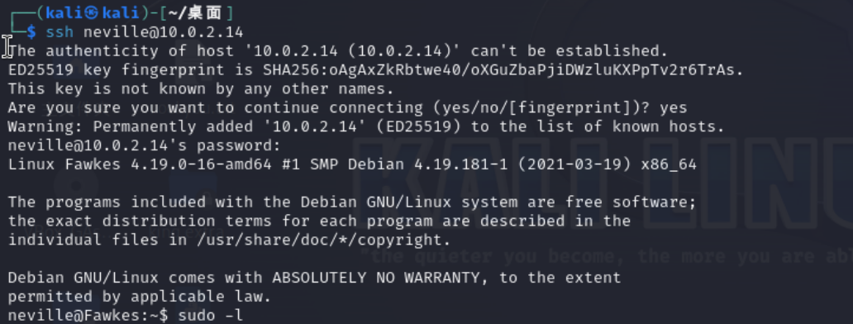Click the 'This key is not known' line

tap(202, 88)
